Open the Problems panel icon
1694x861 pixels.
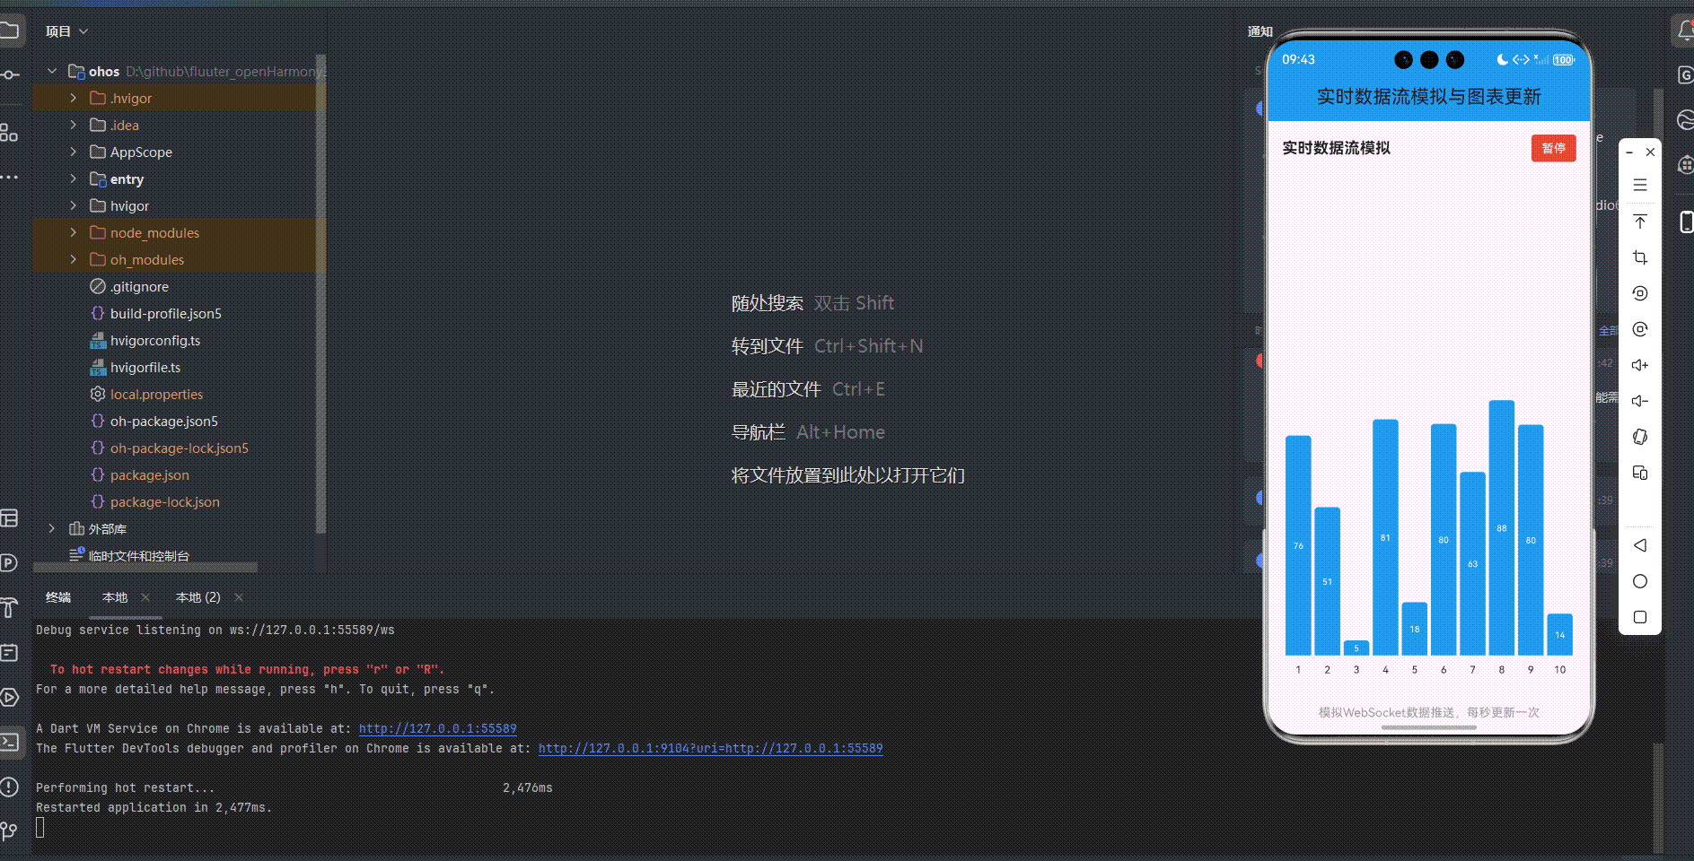(x=9, y=787)
